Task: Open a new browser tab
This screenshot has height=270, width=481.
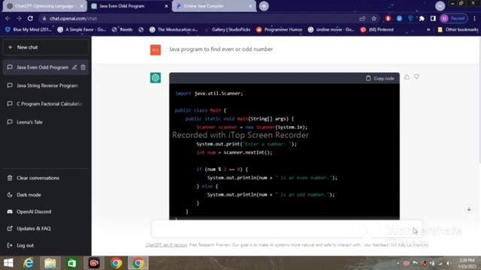Action: click(264, 6)
